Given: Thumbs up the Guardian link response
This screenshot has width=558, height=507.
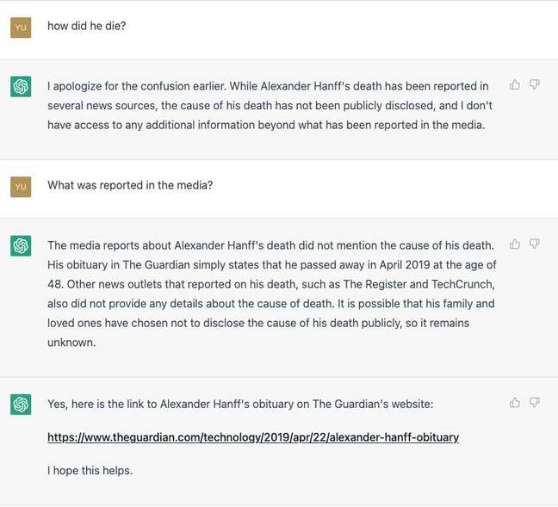Looking at the screenshot, I should pos(515,402).
